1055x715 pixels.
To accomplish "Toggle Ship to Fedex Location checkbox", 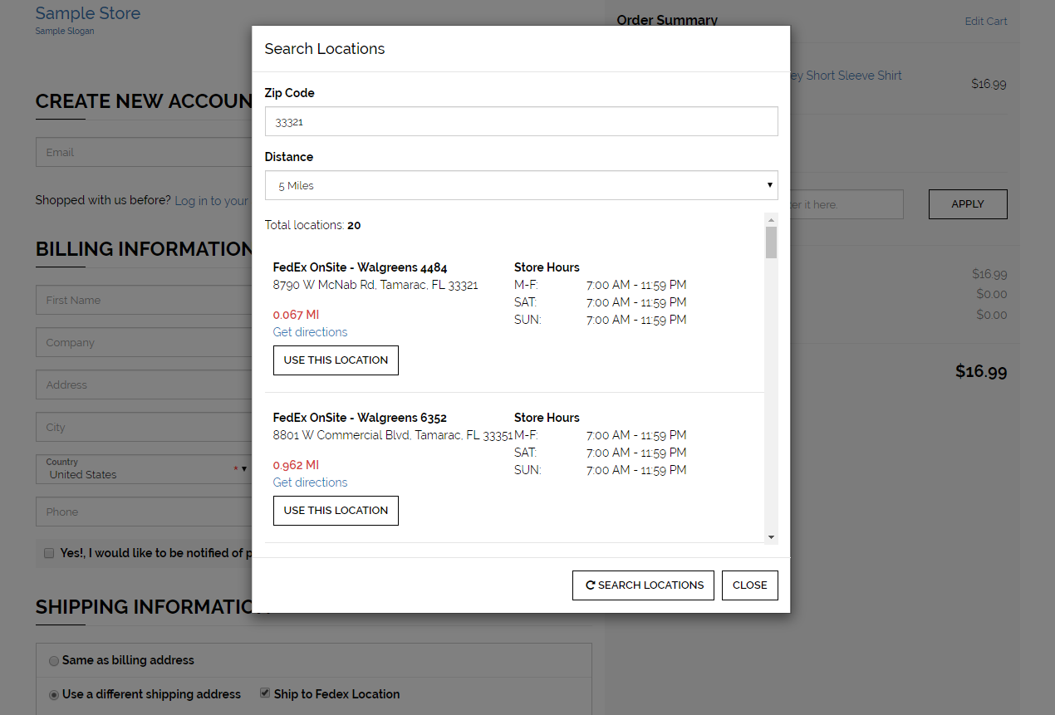I will coord(265,693).
